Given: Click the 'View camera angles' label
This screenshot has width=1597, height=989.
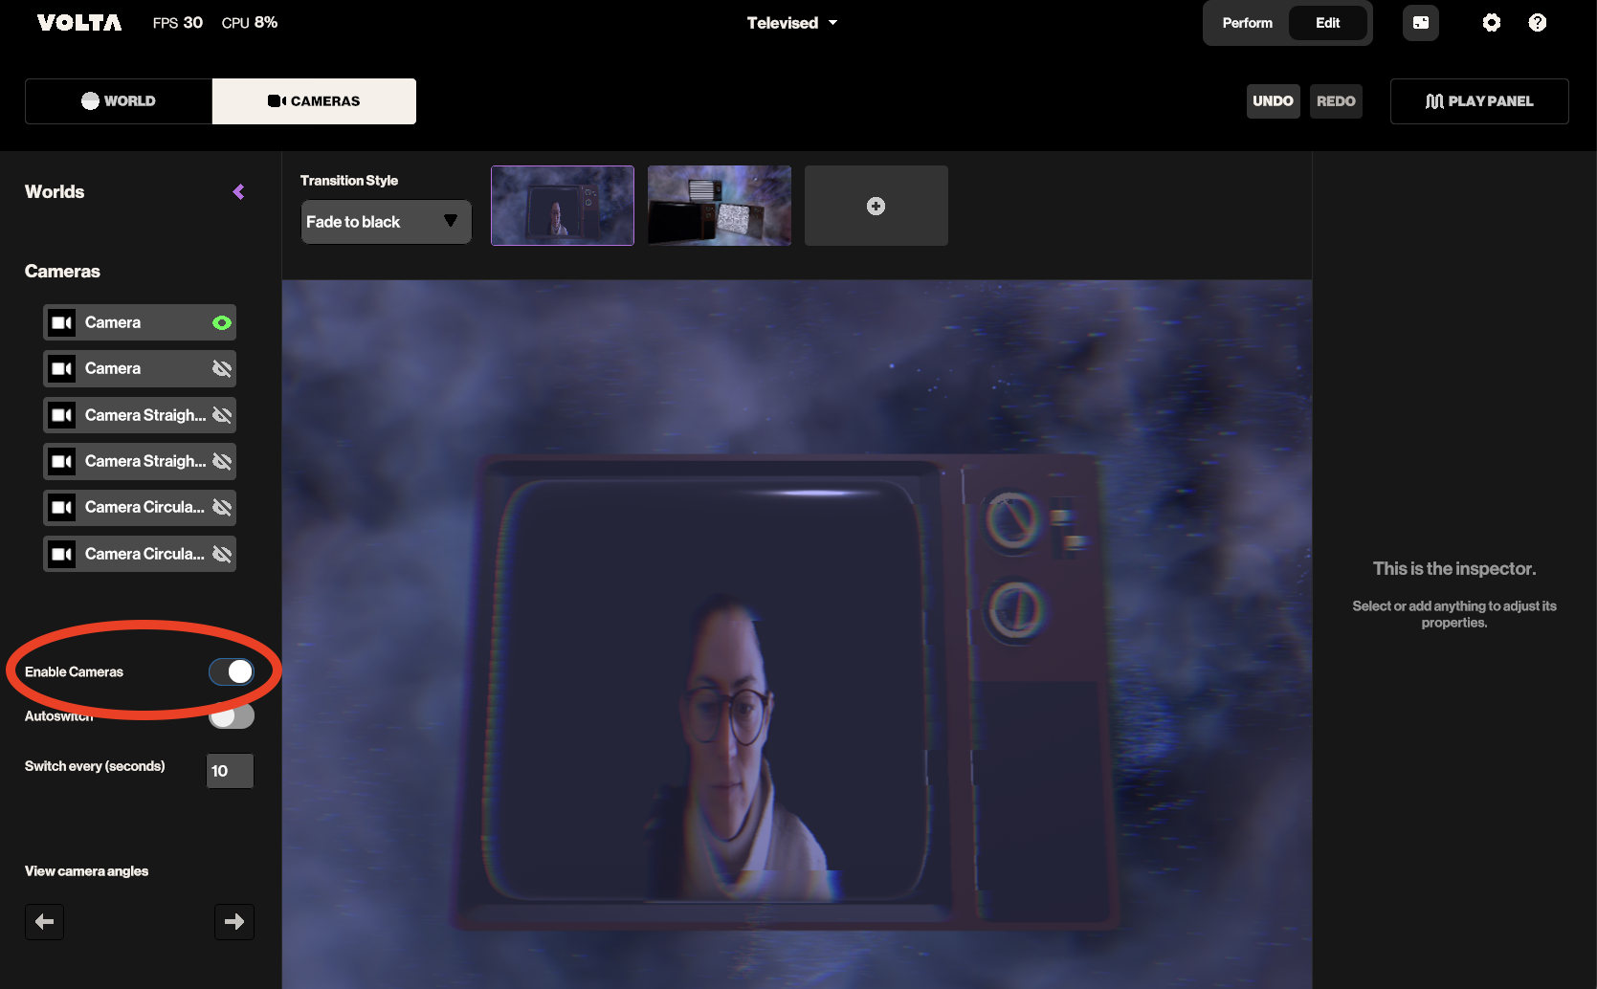Looking at the screenshot, I should pyautogui.click(x=86, y=871).
